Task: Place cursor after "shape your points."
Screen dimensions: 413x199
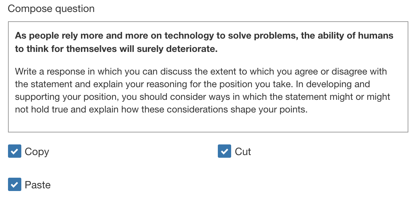Action: pos(307,109)
